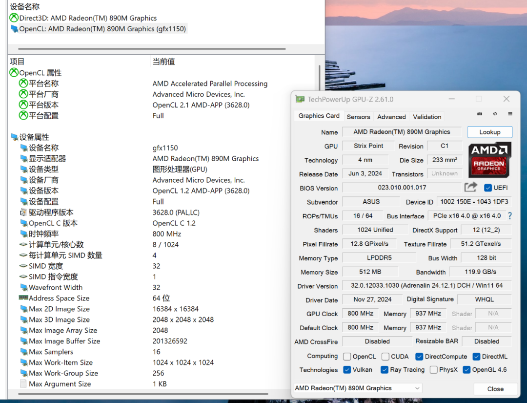
Task: Toggle the UEFI checkbox
Action: point(488,188)
